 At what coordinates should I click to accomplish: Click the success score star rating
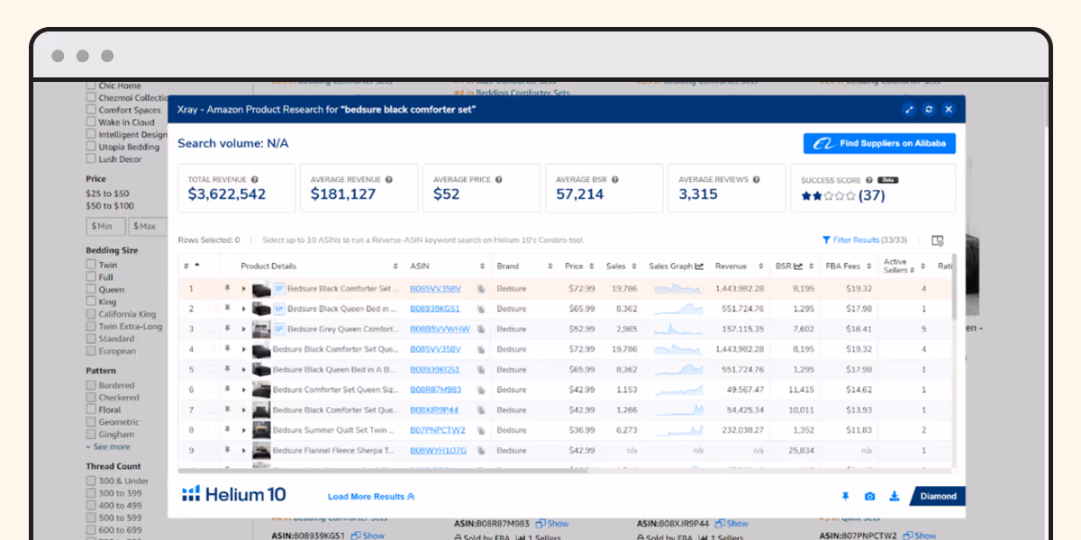(828, 195)
